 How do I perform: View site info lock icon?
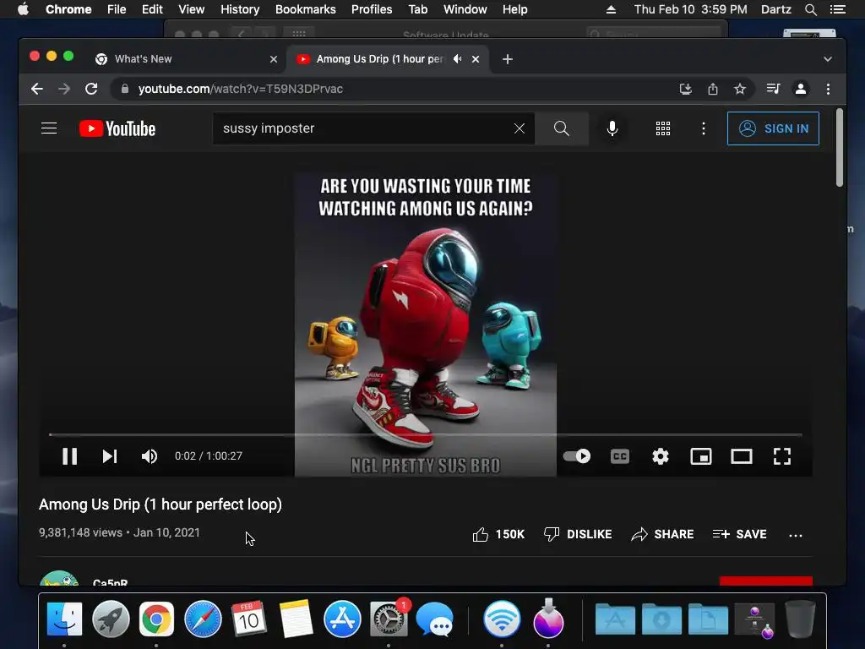[125, 88]
